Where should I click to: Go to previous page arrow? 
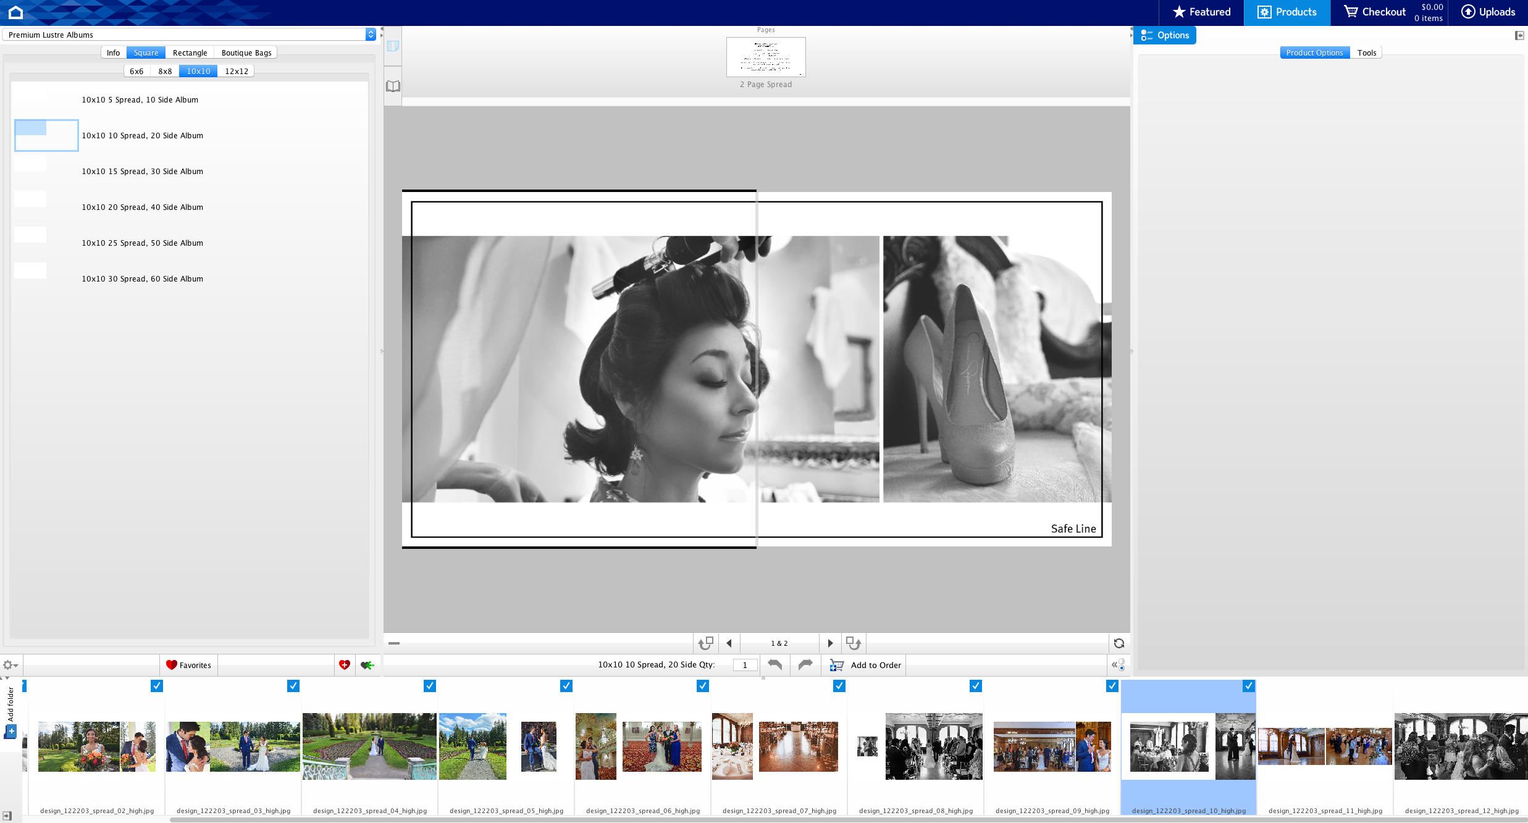(729, 643)
